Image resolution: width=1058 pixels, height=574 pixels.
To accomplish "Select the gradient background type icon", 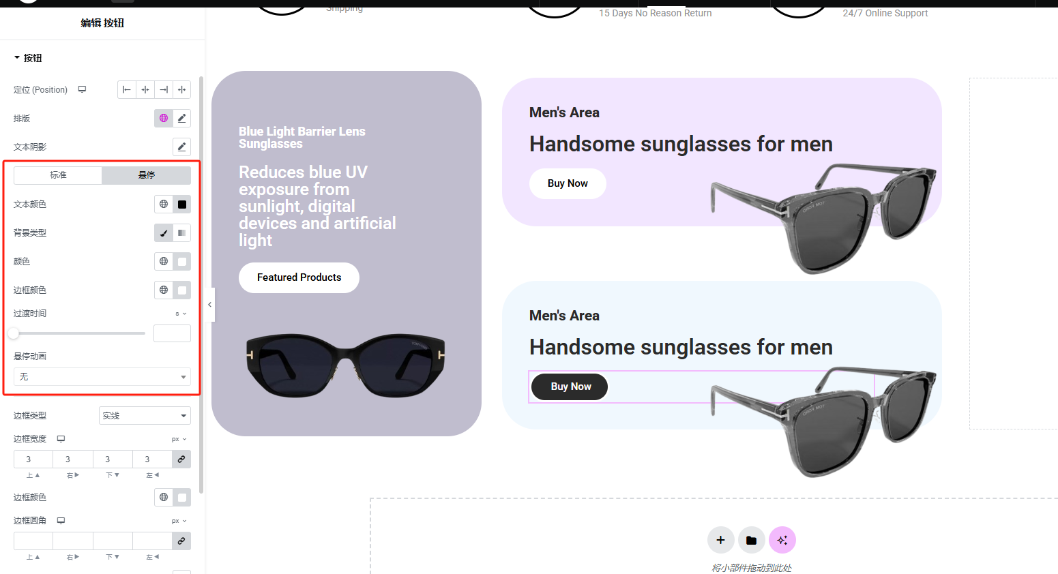I will point(181,233).
